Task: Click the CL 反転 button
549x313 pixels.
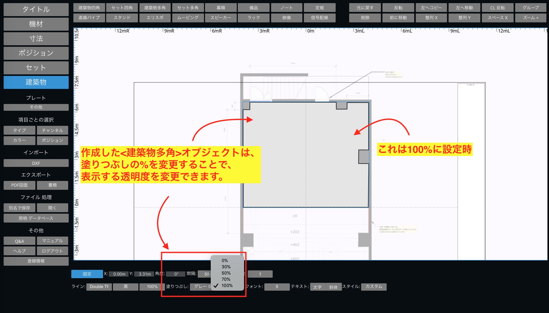Action: (x=498, y=8)
